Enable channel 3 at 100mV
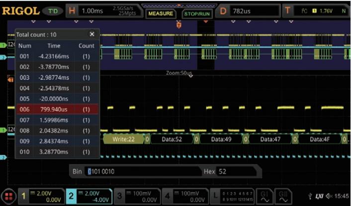Screen dimensions: 351x206 137,196
